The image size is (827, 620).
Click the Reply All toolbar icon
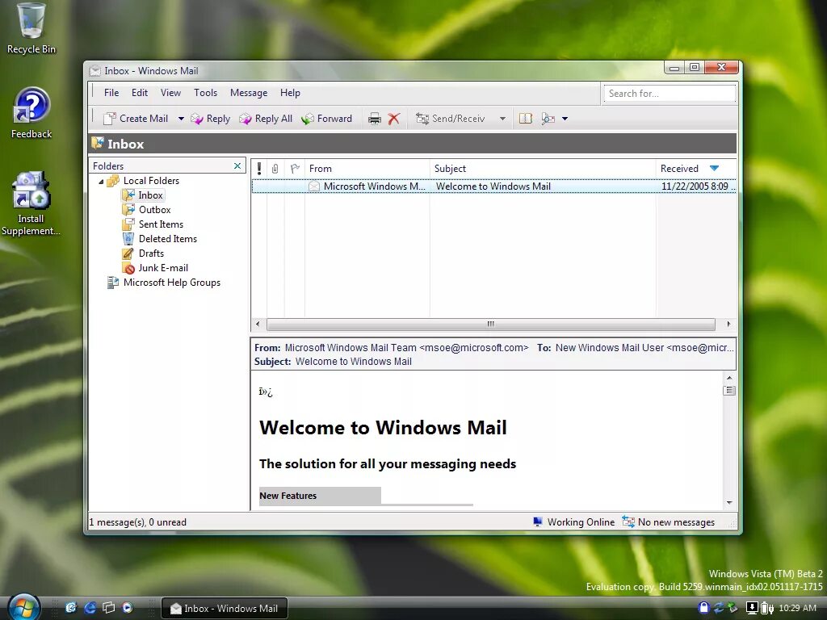click(266, 118)
